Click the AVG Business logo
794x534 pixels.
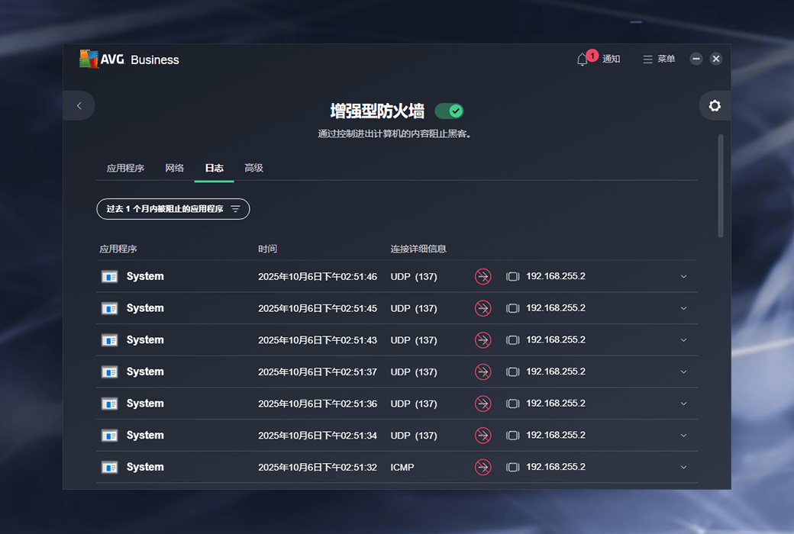129,60
